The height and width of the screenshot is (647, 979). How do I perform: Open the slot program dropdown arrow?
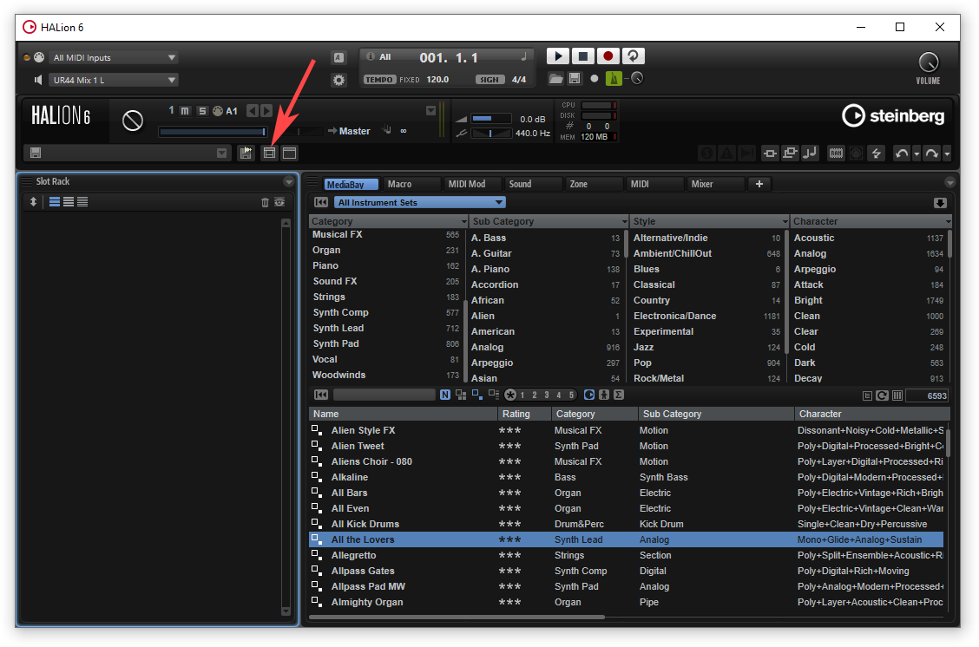(x=430, y=110)
